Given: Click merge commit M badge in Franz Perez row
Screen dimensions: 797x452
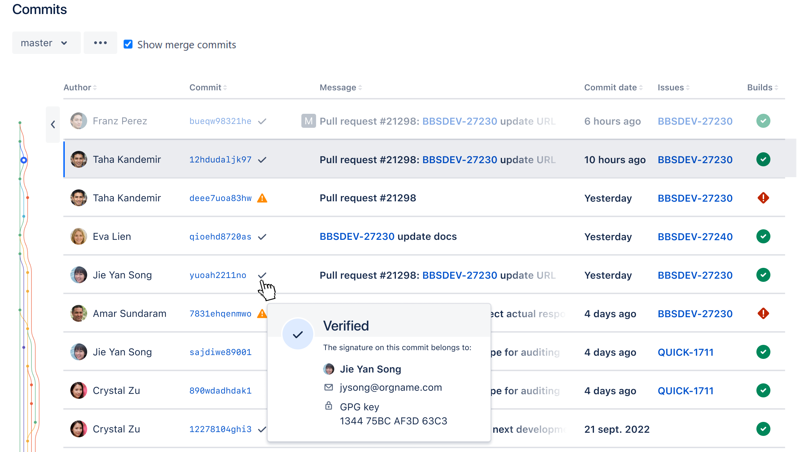Looking at the screenshot, I should click(x=308, y=121).
